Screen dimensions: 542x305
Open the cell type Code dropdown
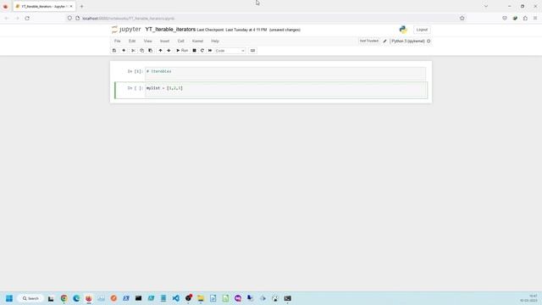point(230,51)
